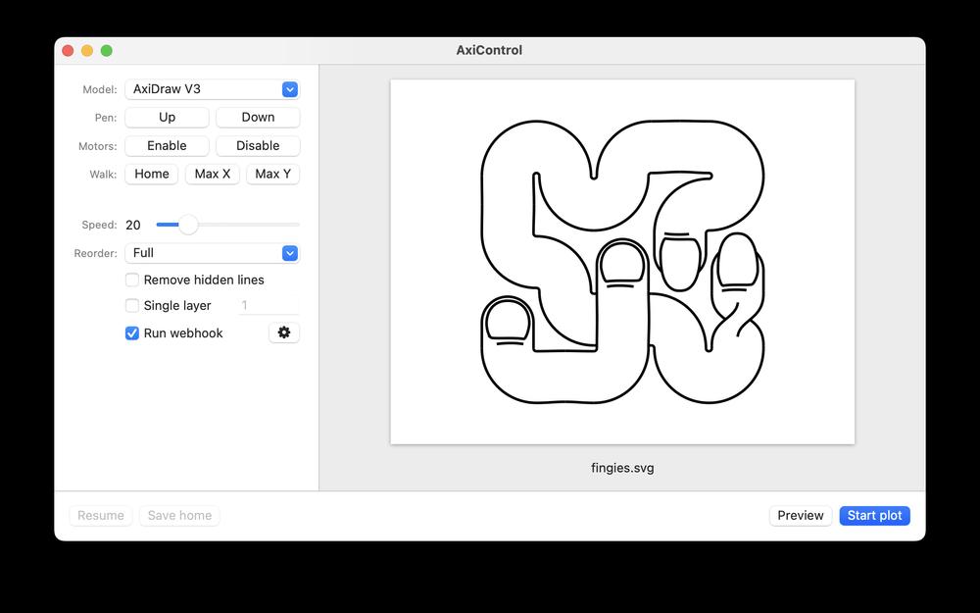Enable the motors
Viewport: 980px width, 613px height.
point(167,145)
